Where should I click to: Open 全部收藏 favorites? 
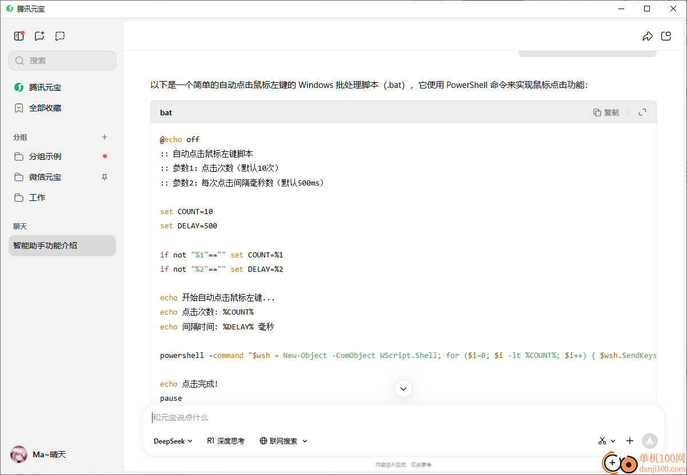click(x=62, y=108)
